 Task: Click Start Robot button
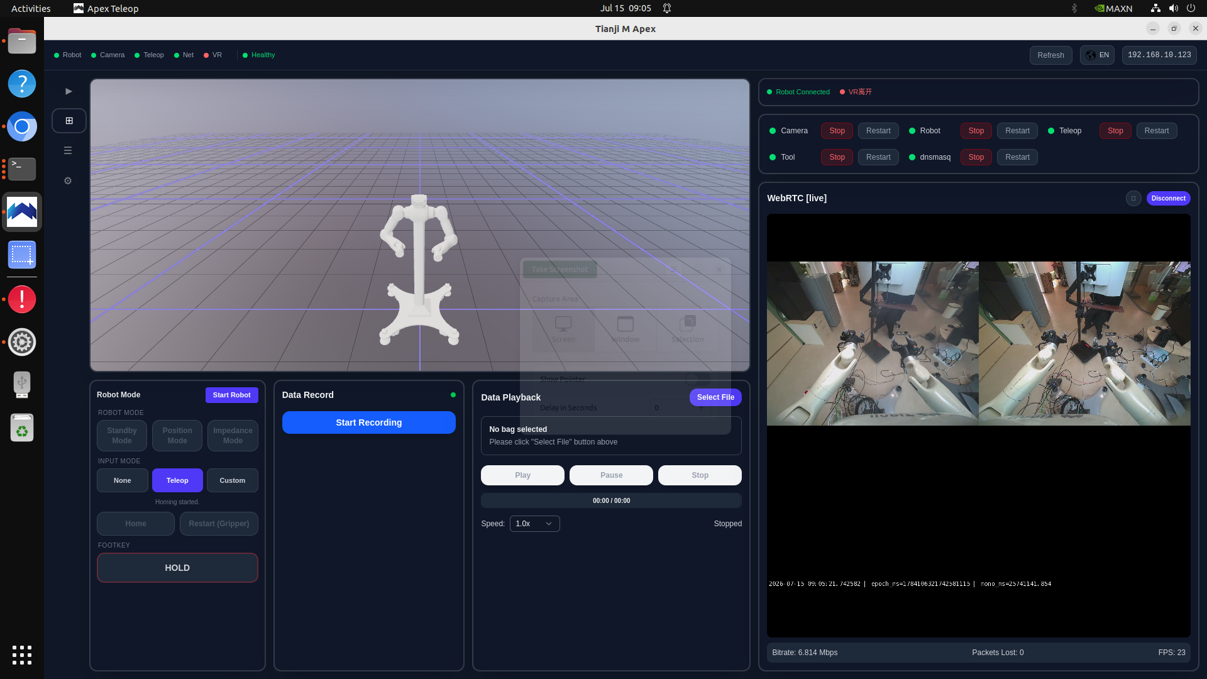(x=231, y=395)
